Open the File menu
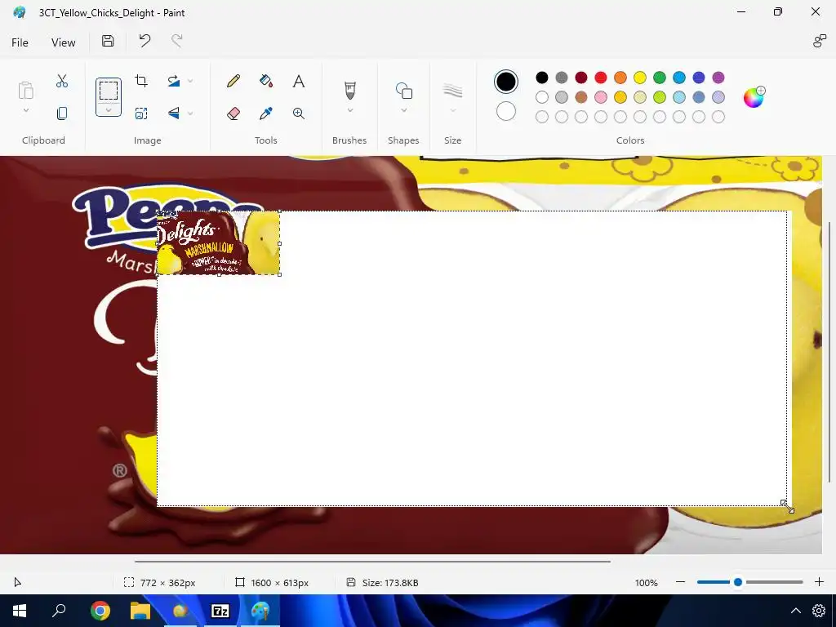Image resolution: width=836 pixels, height=627 pixels. point(20,42)
